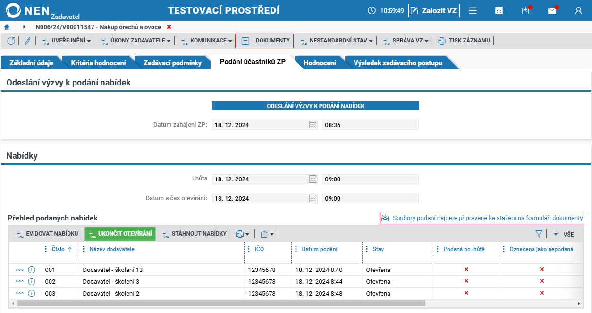Click the IČO column header

click(259, 249)
